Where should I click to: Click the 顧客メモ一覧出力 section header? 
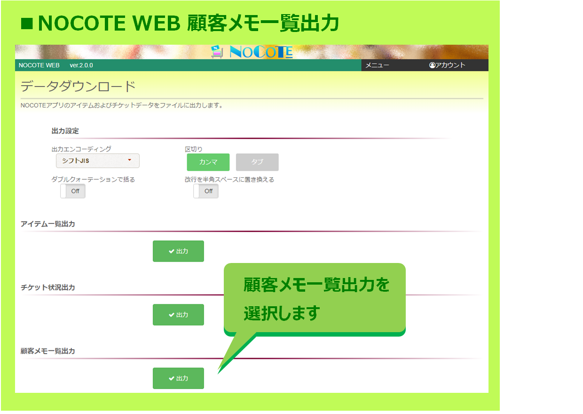pyautogui.click(x=47, y=351)
